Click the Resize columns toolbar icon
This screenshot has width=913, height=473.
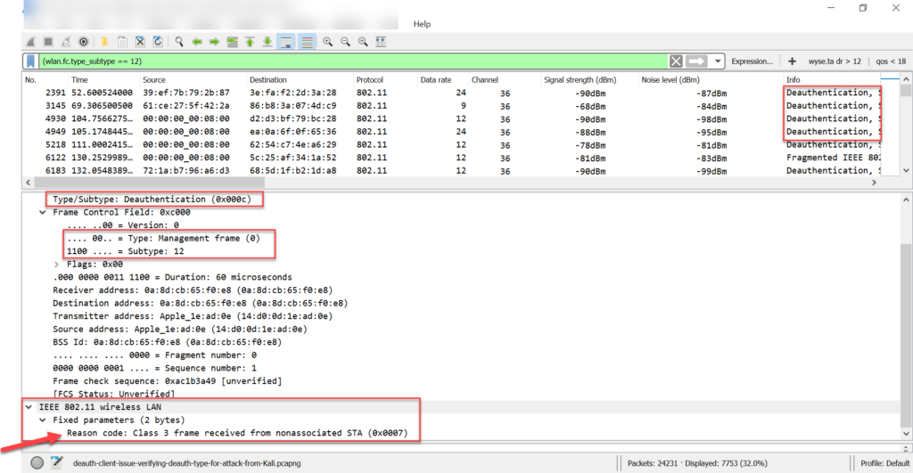click(381, 42)
